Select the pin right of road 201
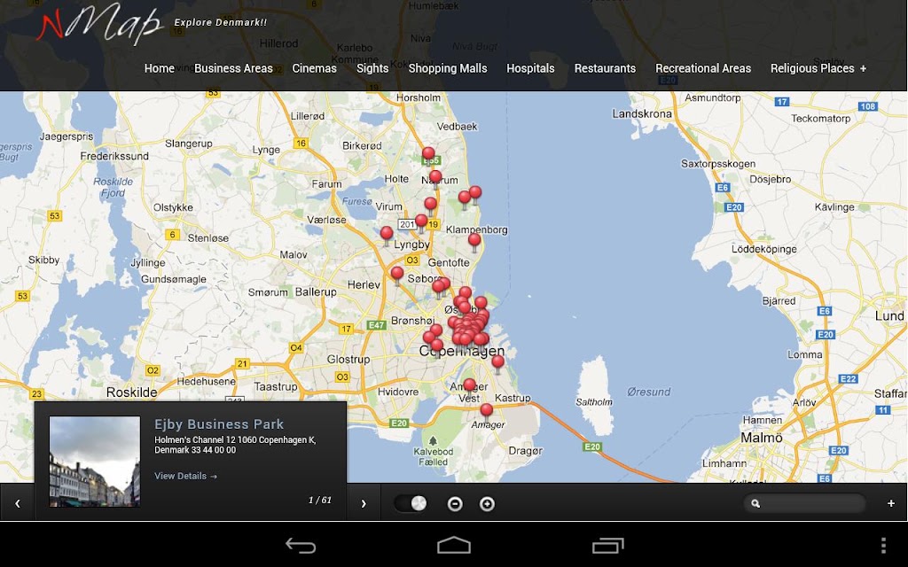The image size is (908, 567). click(421, 222)
